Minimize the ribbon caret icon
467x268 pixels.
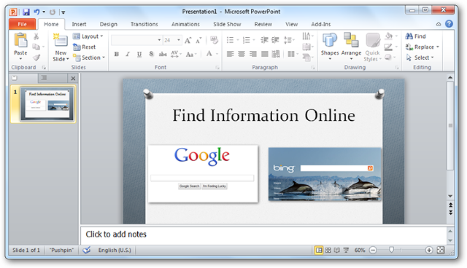[439, 24]
